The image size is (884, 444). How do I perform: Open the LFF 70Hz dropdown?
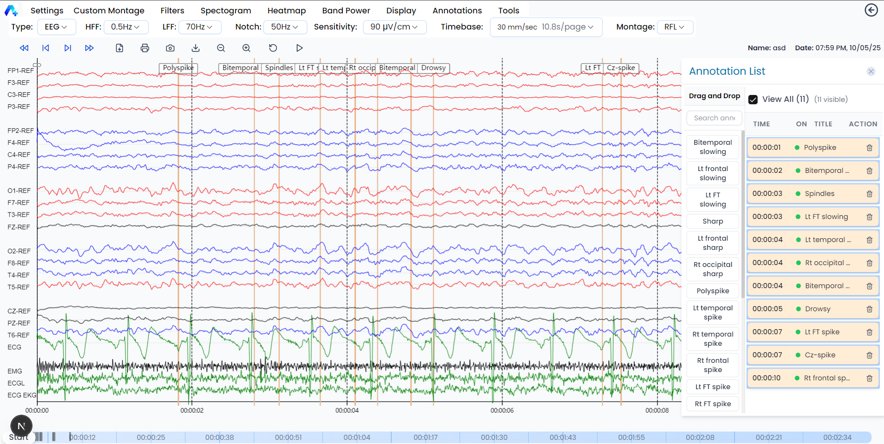point(200,27)
